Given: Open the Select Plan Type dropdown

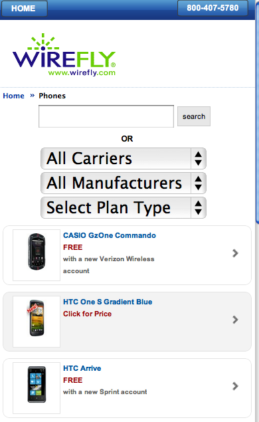Looking at the screenshot, I should pos(124,207).
